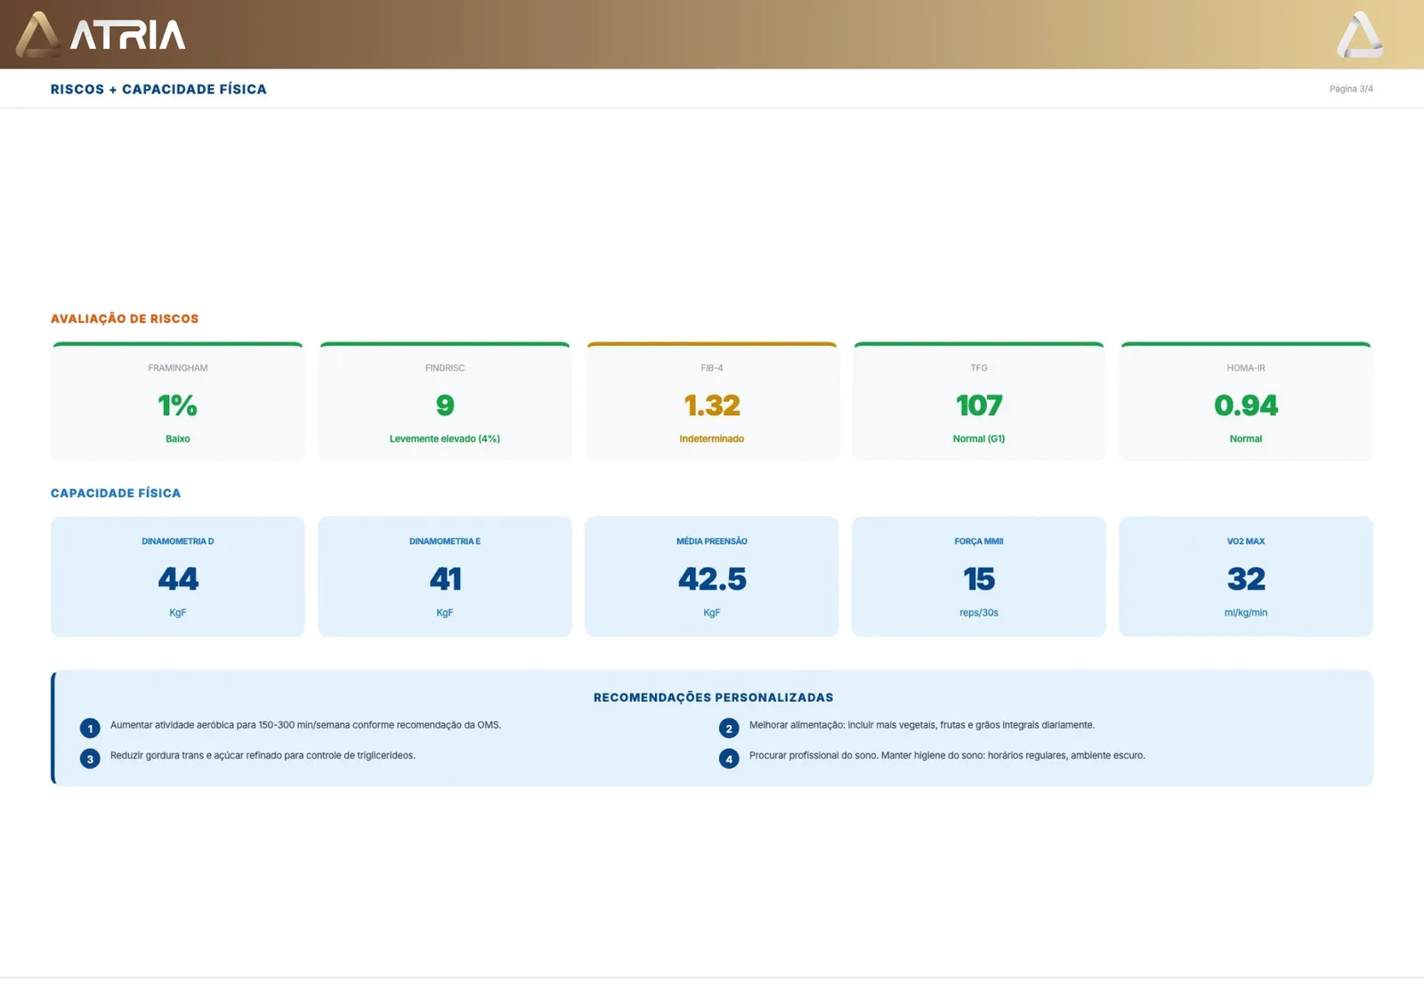This screenshot has height=1006, width=1424.
Task: Click the 'Normal' label under HOMA-IR
Action: tap(1246, 439)
